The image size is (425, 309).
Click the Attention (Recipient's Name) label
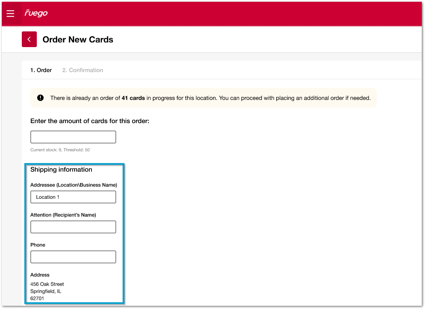point(63,215)
